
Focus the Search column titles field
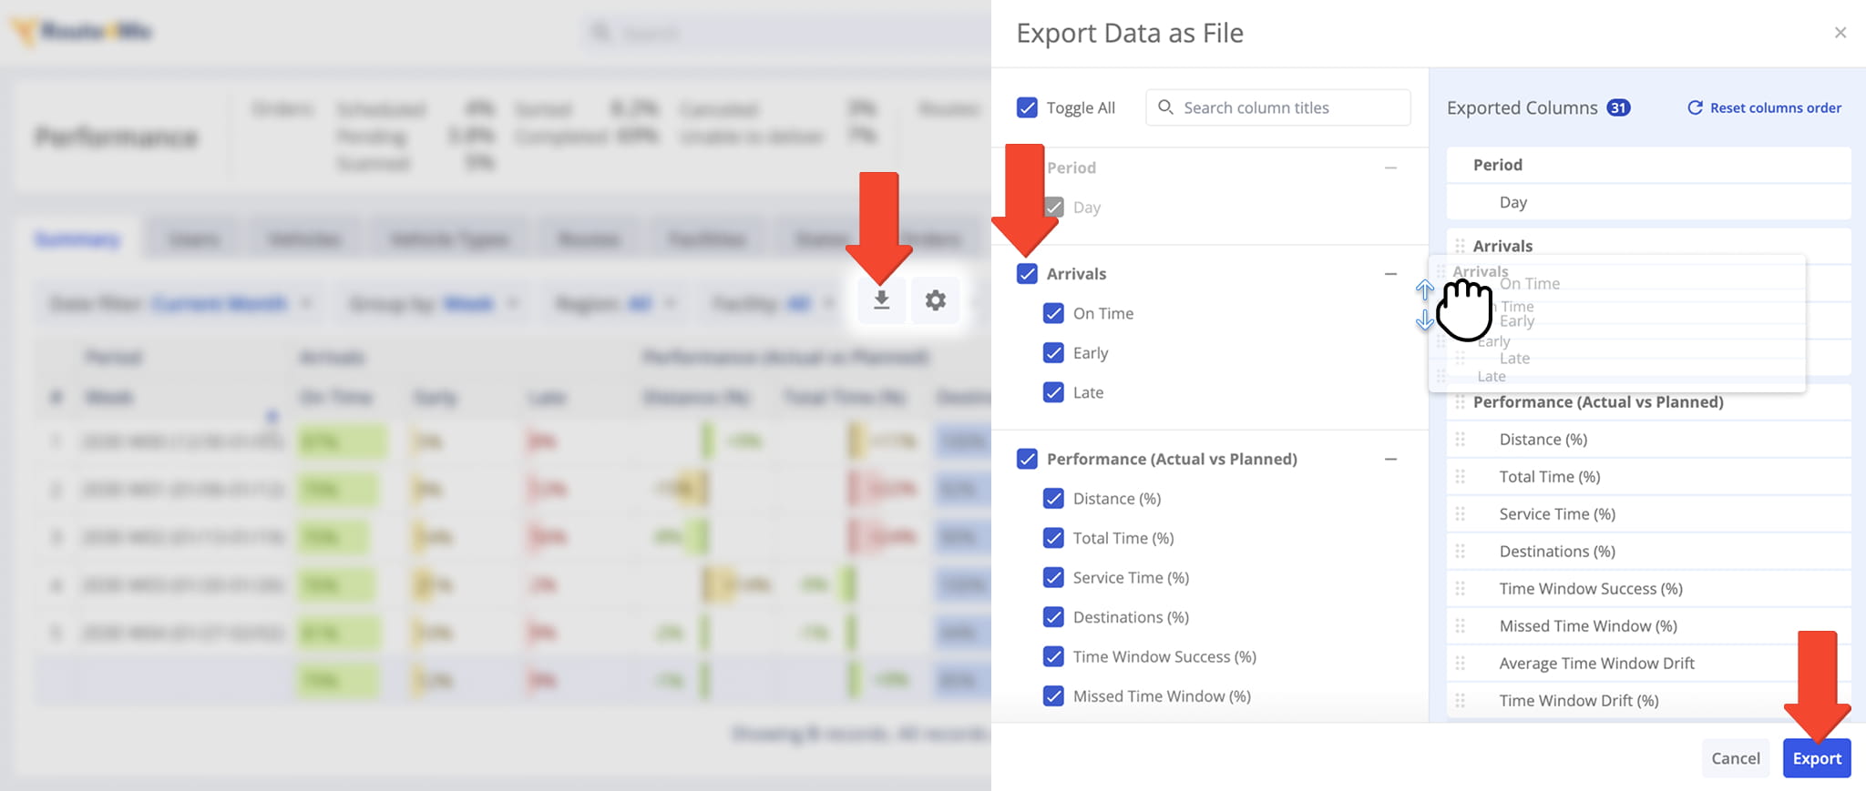pyautogui.click(x=1277, y=107)
